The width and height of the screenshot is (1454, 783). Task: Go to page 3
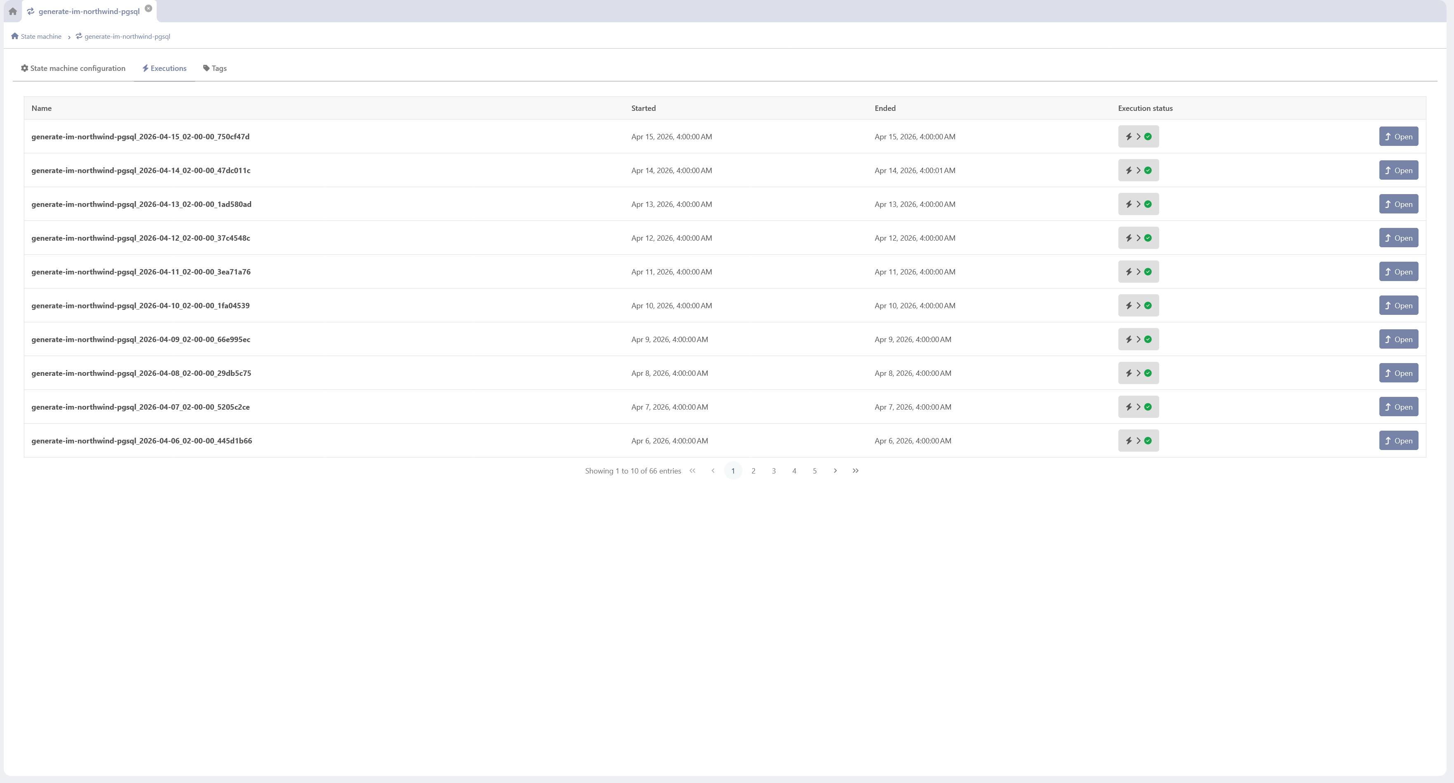pos(773,471)
